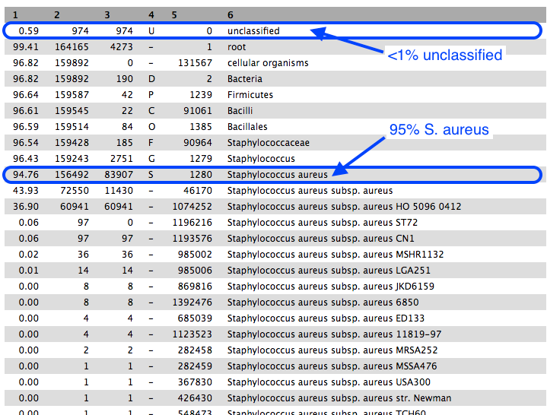Click rank code 'D' for Bacteria

point(151,79)
